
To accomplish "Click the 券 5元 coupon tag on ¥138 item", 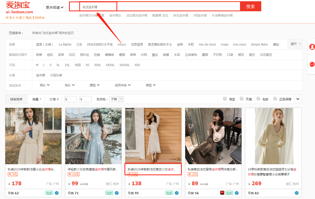I will (x=132, y=174).
